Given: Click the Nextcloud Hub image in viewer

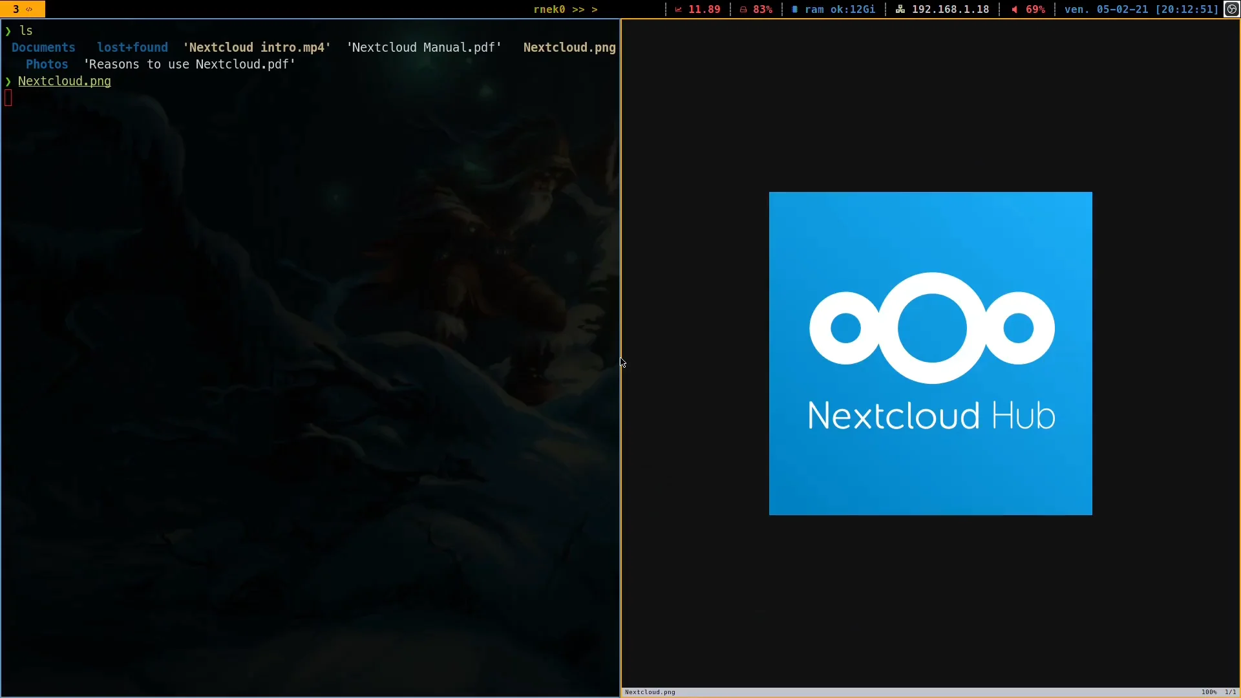Looking at the screenshot, I should tap(931, 354).
